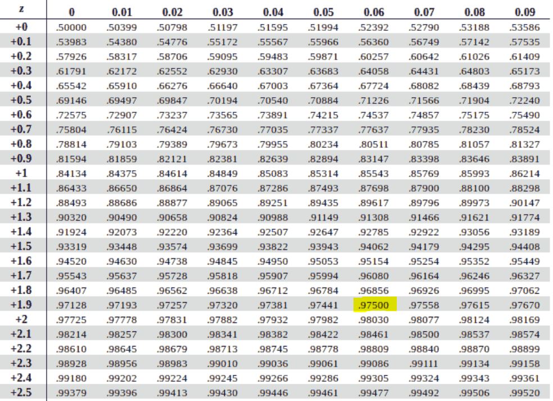Click the .97725 value in row +2
553x401 pixels.
tap(71, 318)
